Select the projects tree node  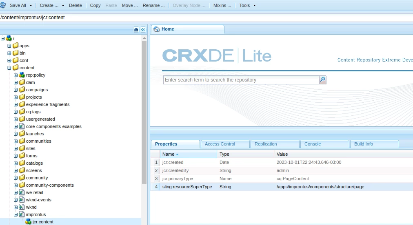click(x=34, y=97)
